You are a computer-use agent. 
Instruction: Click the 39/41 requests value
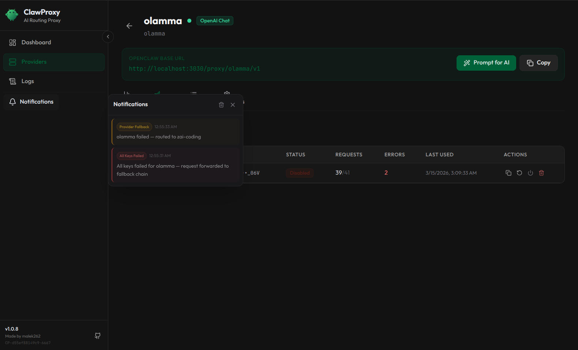coord(342,173)
